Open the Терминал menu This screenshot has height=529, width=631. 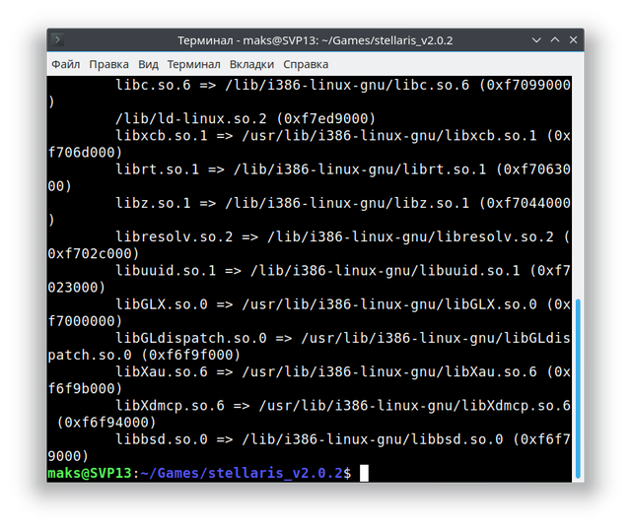click(193, 64)
